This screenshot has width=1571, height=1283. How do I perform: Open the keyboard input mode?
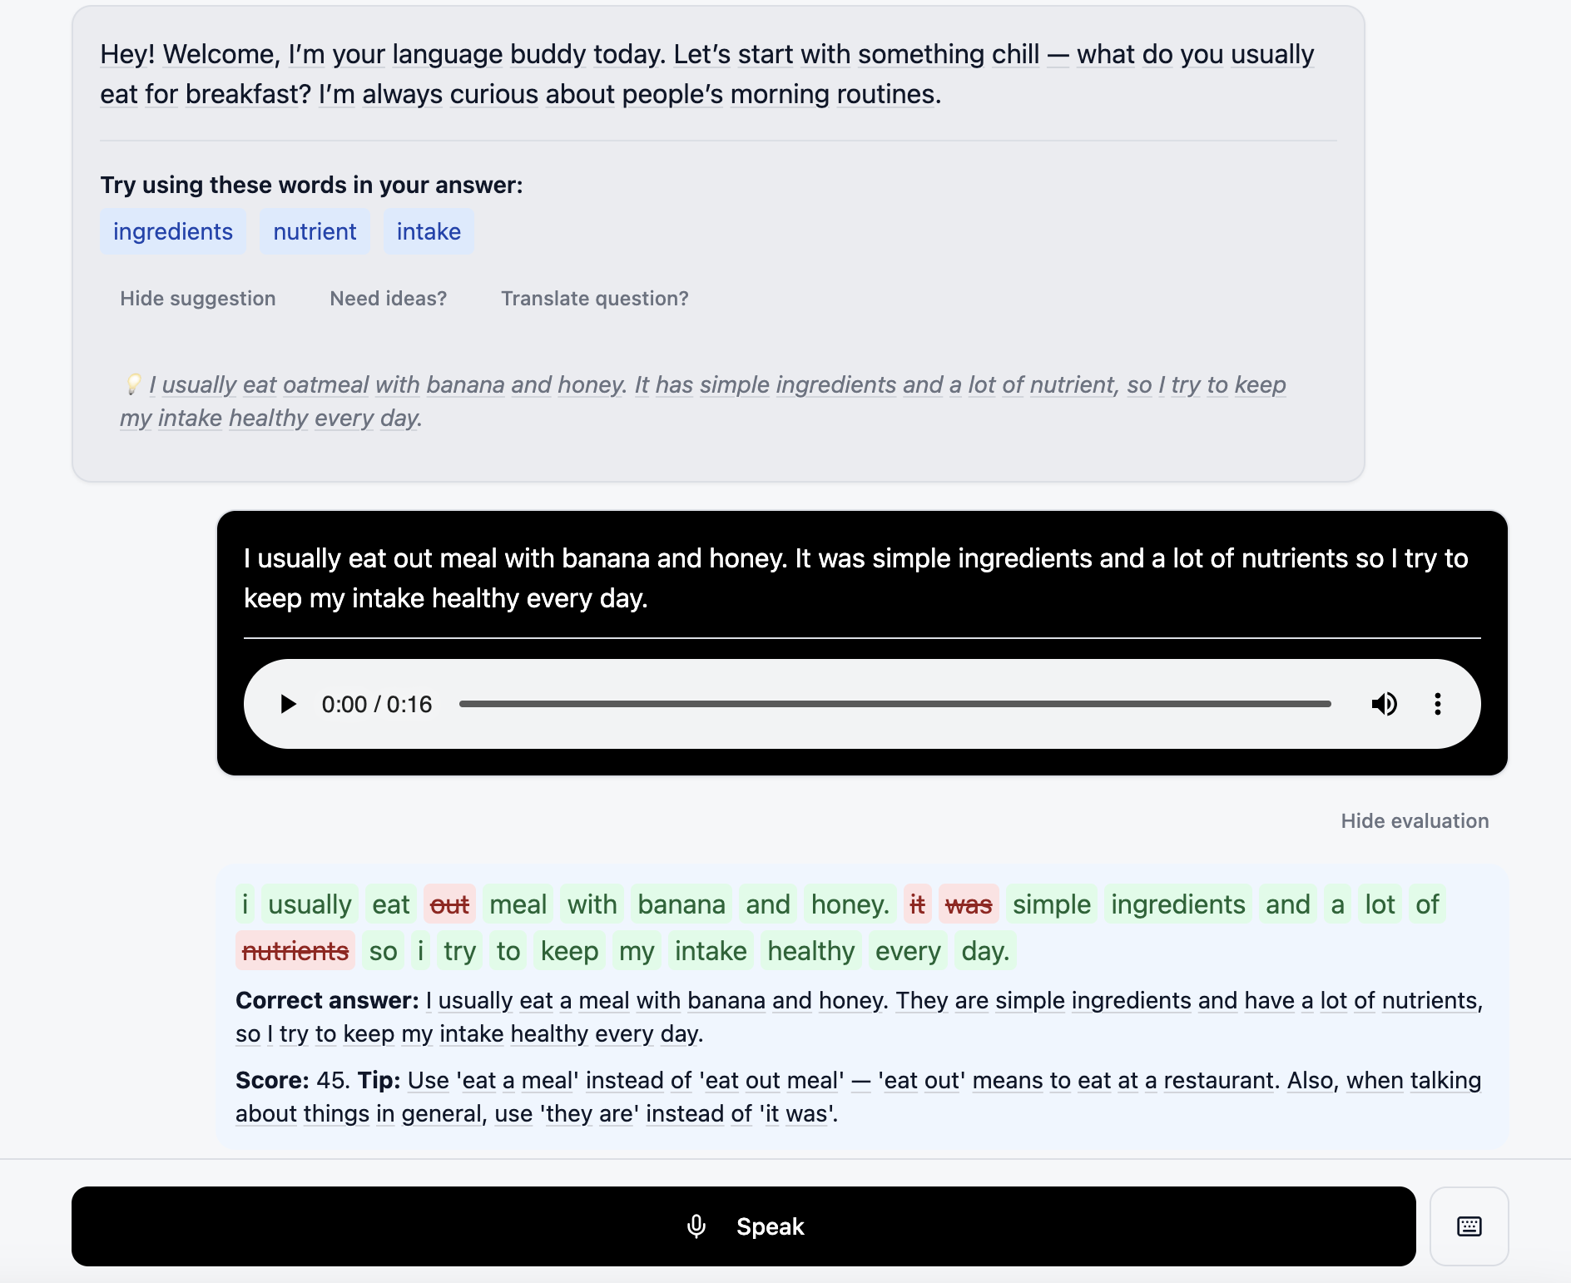1469,1226
